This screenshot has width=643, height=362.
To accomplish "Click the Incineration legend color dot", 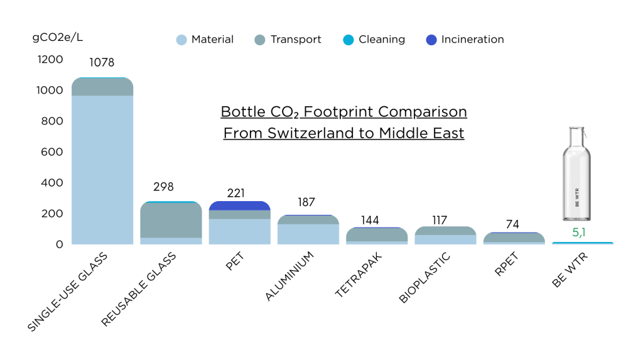I will pos(431,40).
